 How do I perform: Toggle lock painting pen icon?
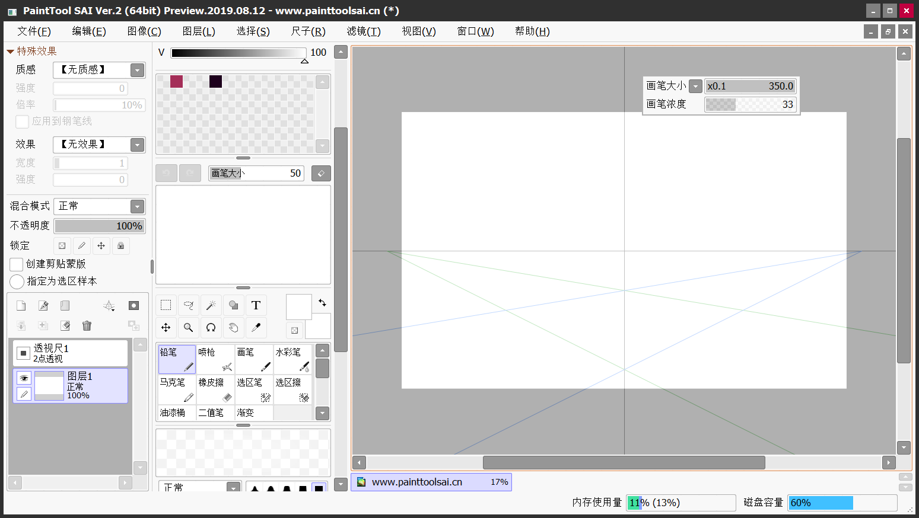click(81, 245)
